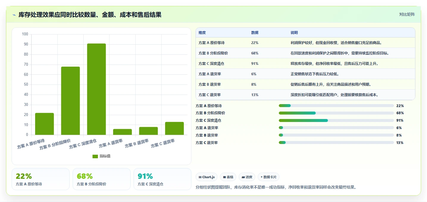The width and height of the screenshot is (427, 202).
Task: Click the Chart.js tag chip
Action: pyautogui.click(x=207, y=177)
